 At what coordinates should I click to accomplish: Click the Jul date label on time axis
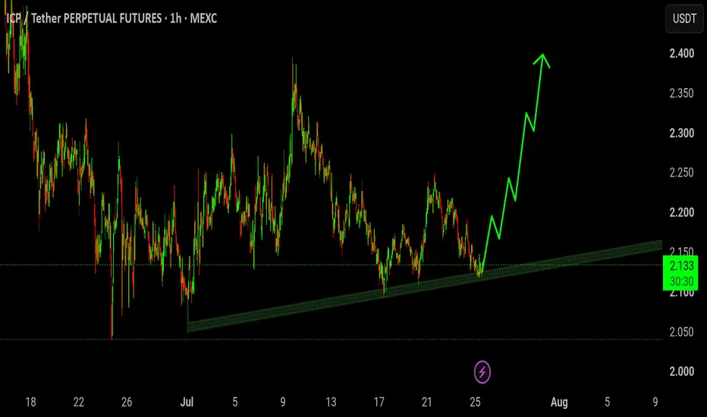pyautogui.click(x=187, y=402)
